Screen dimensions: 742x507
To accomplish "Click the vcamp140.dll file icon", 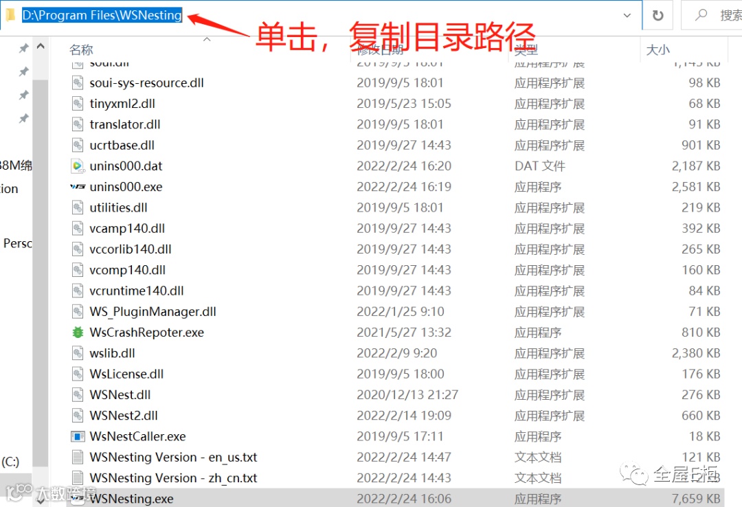I will point(78,228).
